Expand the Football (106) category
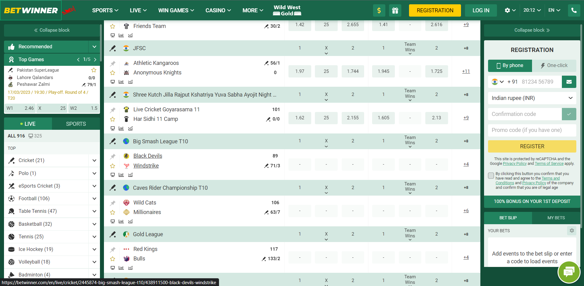The image size is (584, 286). (x=94, y=199)
